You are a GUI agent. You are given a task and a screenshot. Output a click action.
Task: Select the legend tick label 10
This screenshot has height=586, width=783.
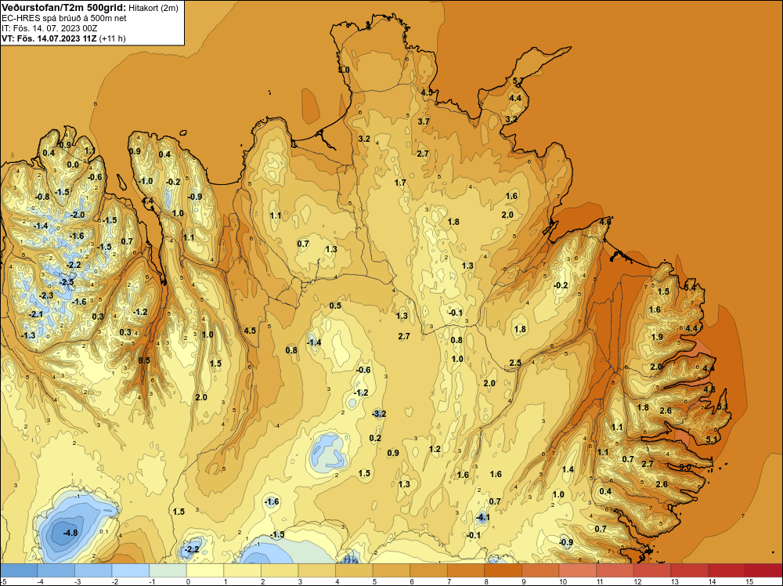pyautogui.click(x=563, y=581)
